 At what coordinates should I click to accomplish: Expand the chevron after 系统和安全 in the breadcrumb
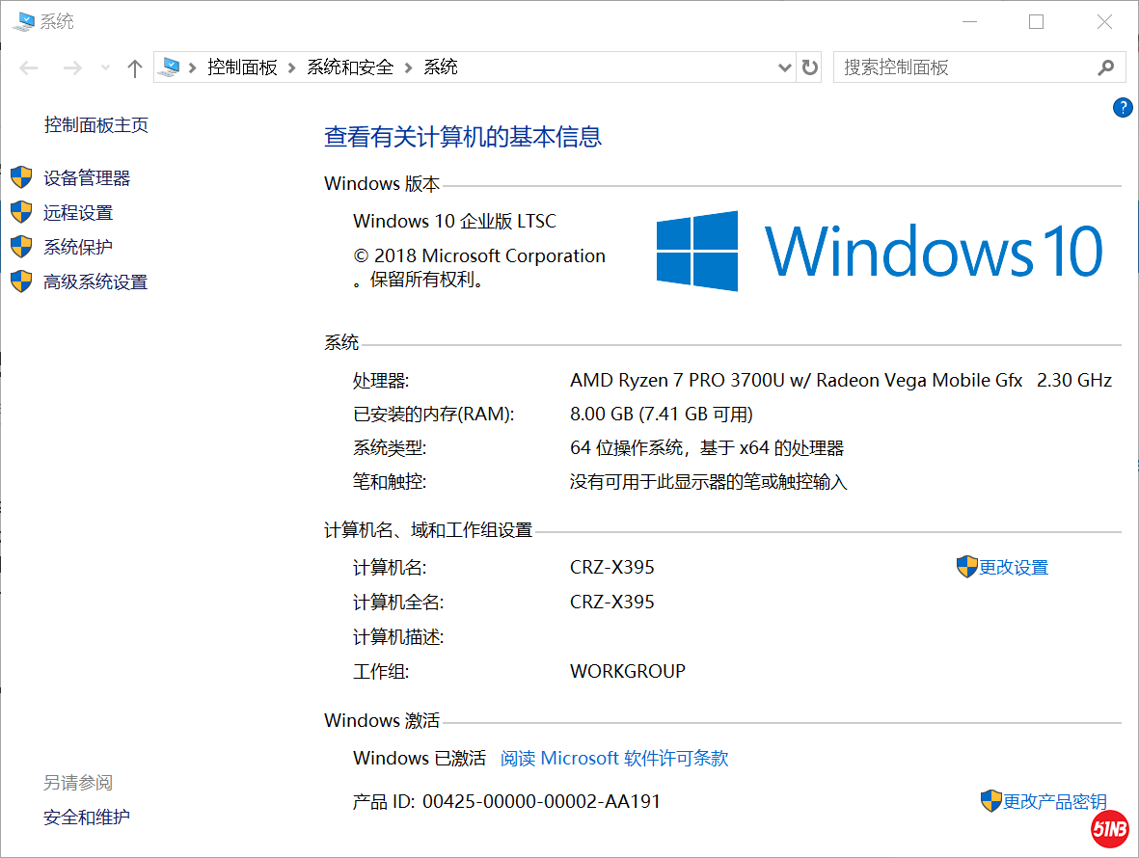tap(409, 67)
